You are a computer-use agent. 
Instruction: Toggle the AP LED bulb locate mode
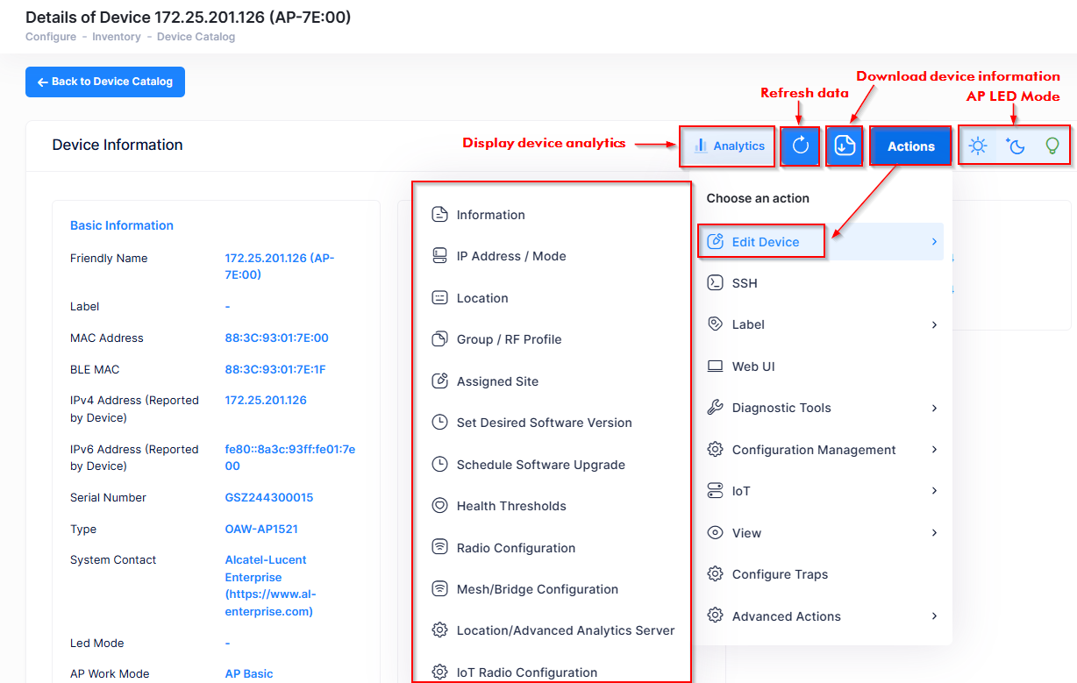tap(1052, 146)
